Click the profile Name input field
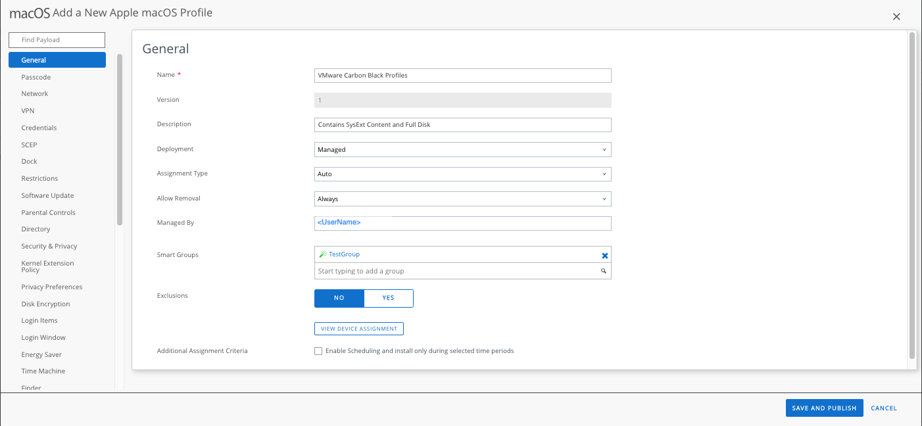Image resolution: width=922 pixels, height=426 pixels. (463, 76)
